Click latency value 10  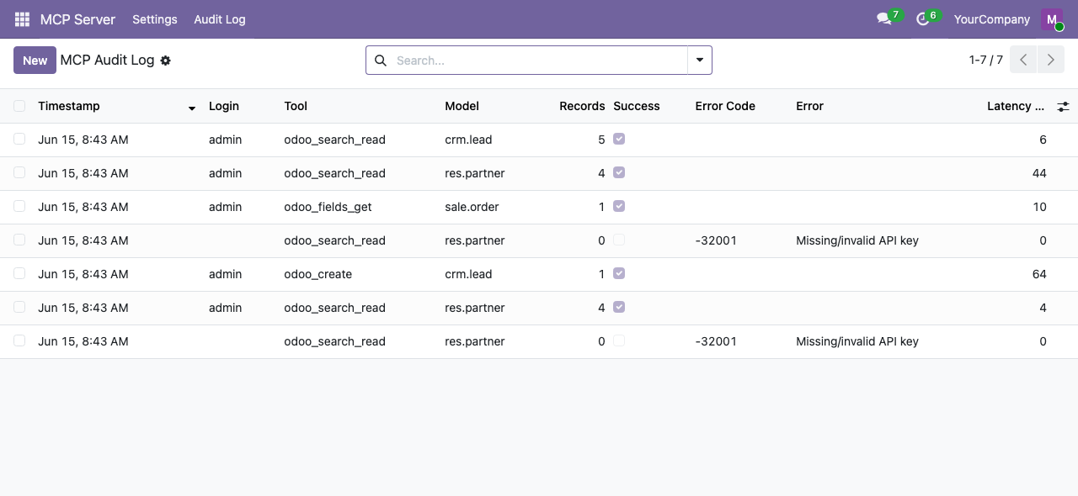[x=1039, y=207]
